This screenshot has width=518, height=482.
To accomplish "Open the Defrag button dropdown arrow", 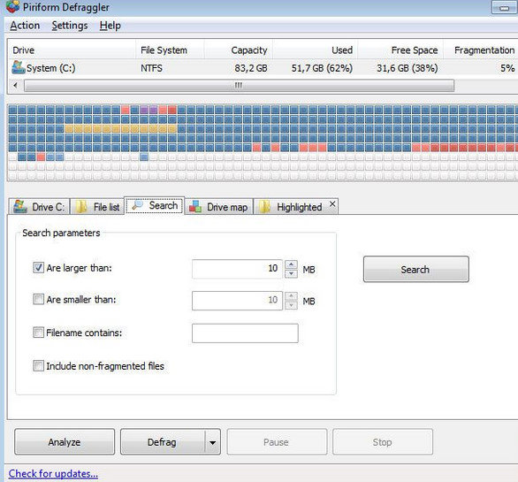I will [x=212, y=442].
